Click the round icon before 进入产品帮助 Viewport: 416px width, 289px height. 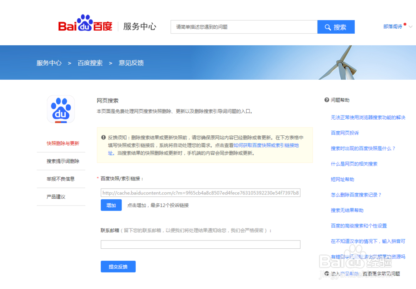(326, 274)
